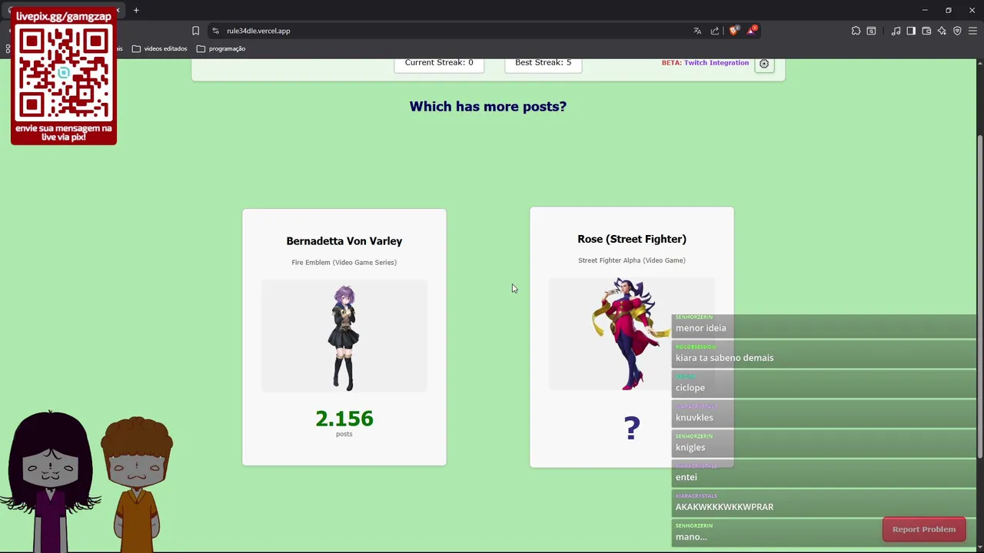Click the question mark under Rose
Screen dimensions: 984x553
(631, 428)
